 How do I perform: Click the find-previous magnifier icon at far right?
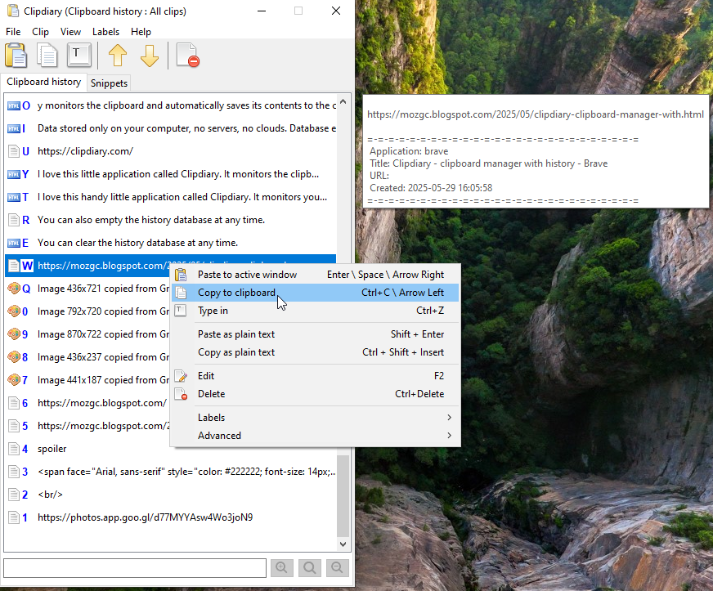click(338, 568)
